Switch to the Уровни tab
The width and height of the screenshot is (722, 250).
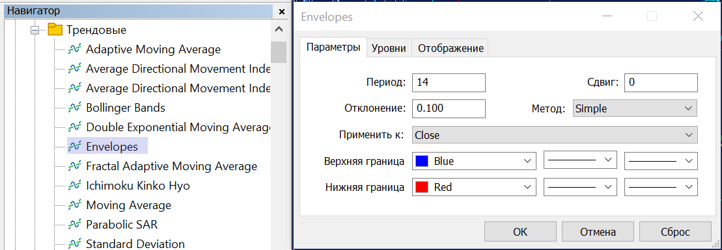click(389, 48)
